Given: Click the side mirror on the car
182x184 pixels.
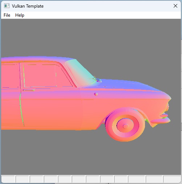Looking at the screenshot, I should 99,80.
